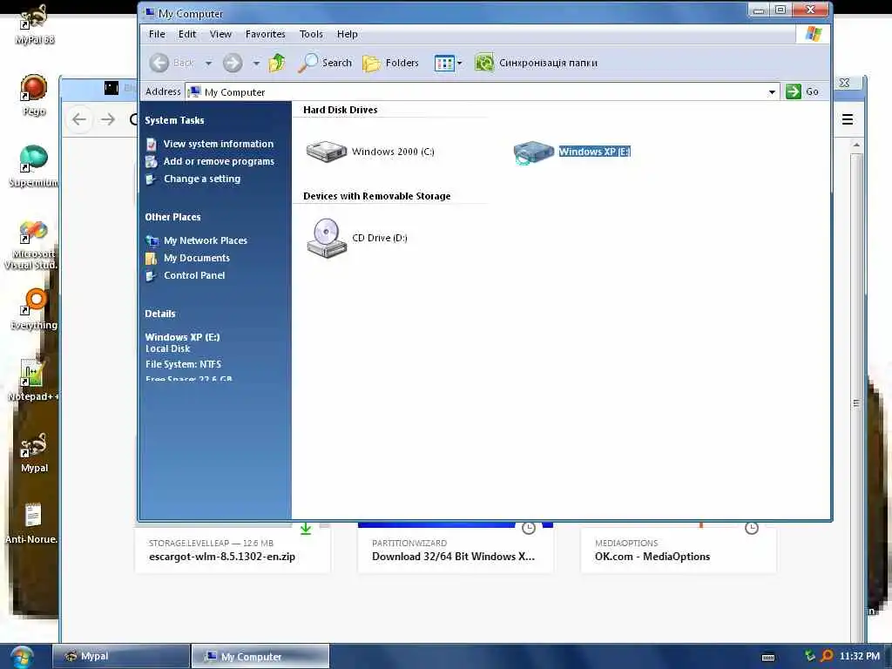Click the Start orb button
This screenshot has height=669, width=892.
pos(22,657)
